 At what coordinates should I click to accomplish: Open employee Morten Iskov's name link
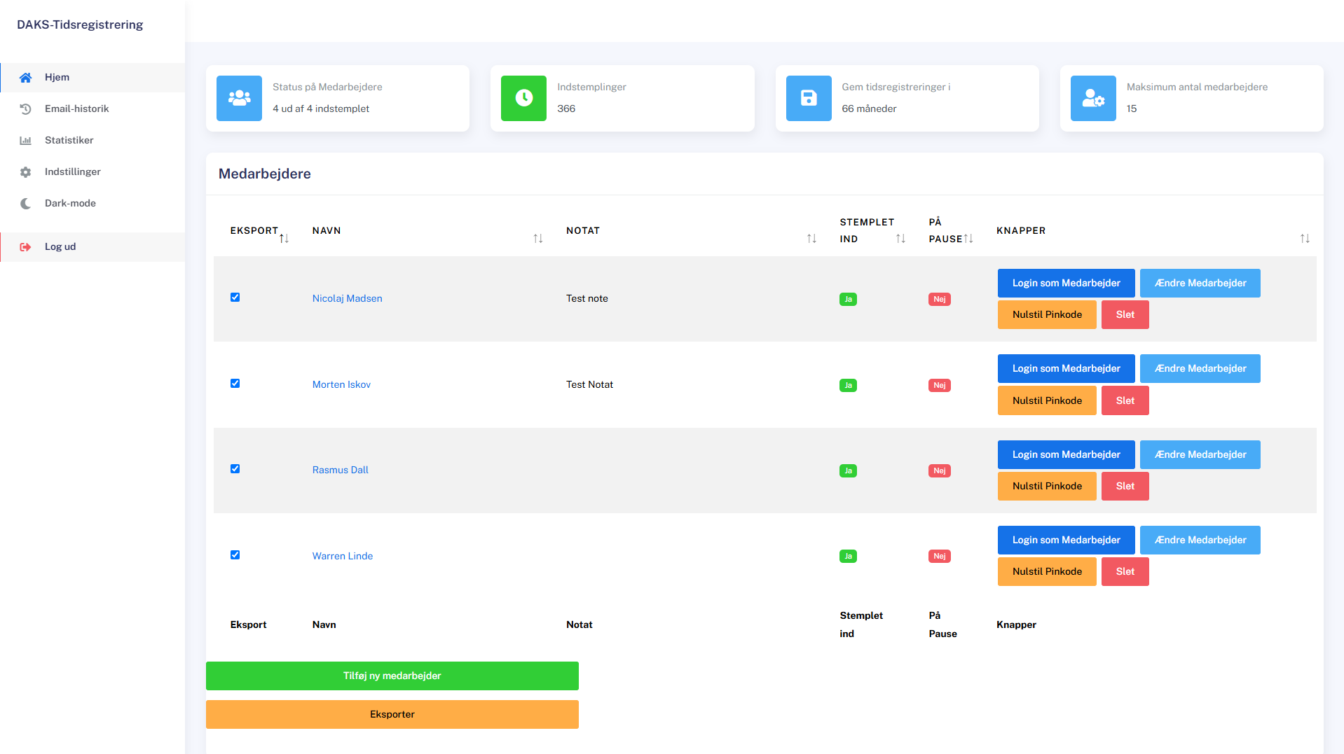coord(341,385)
